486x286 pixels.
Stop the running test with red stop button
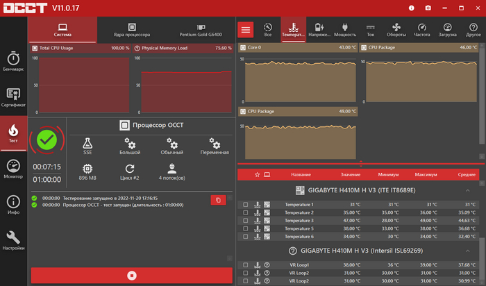131,276
